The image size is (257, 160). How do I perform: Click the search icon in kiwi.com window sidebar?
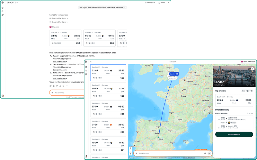[86, 71]
